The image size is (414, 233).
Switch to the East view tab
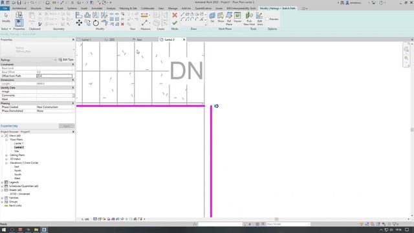140,39
